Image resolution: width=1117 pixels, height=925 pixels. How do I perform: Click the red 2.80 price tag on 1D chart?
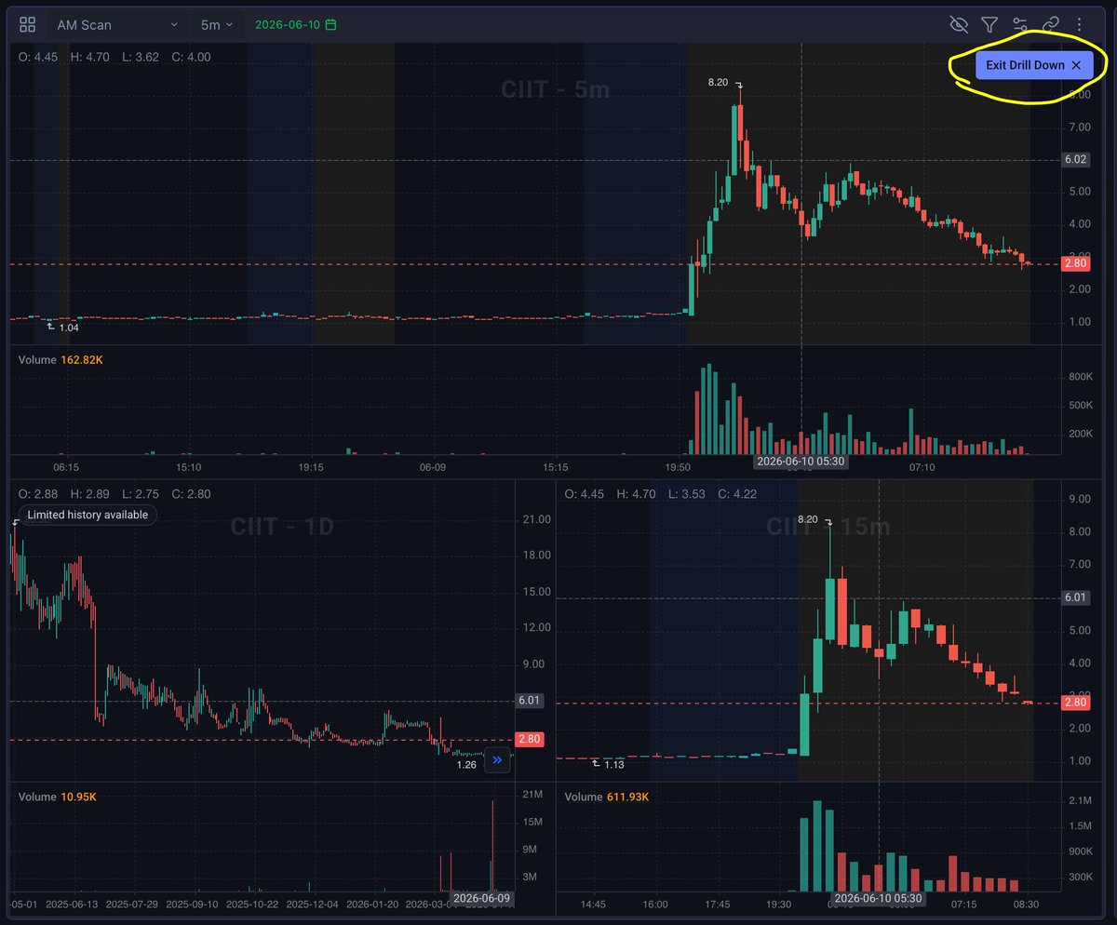click(529, 740)
